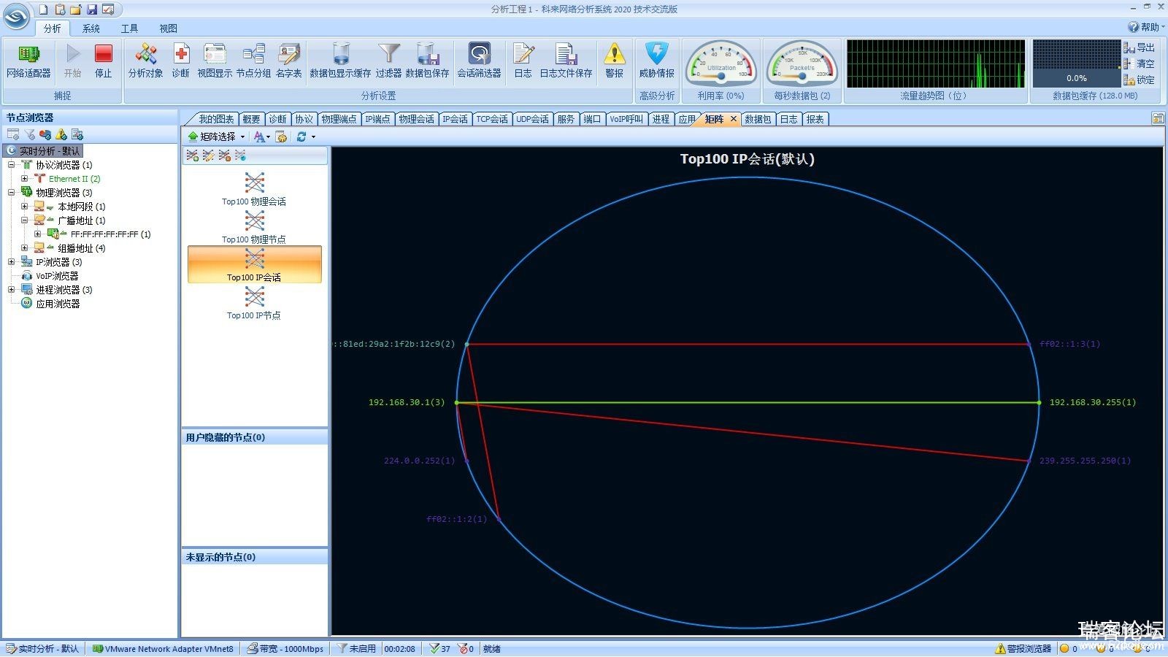Open the 诊断 diagnosis settings icon
The image size is (1168, 657).
(x=180, y=61)
